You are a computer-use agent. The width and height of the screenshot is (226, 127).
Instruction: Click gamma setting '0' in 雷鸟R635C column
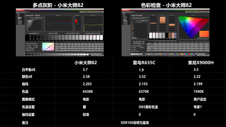(140, 115)
